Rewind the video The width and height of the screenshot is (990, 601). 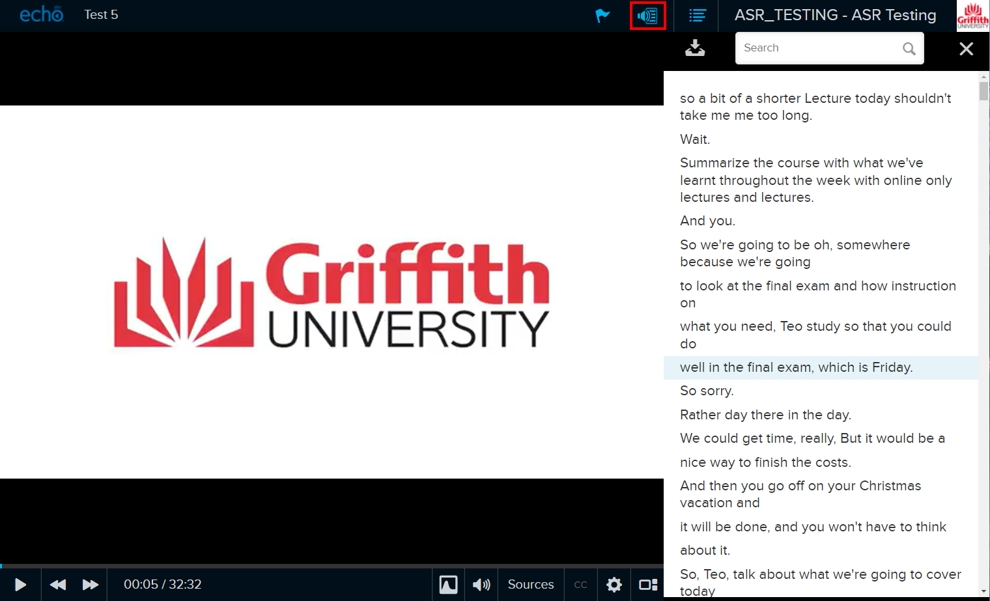click(58, 585)
